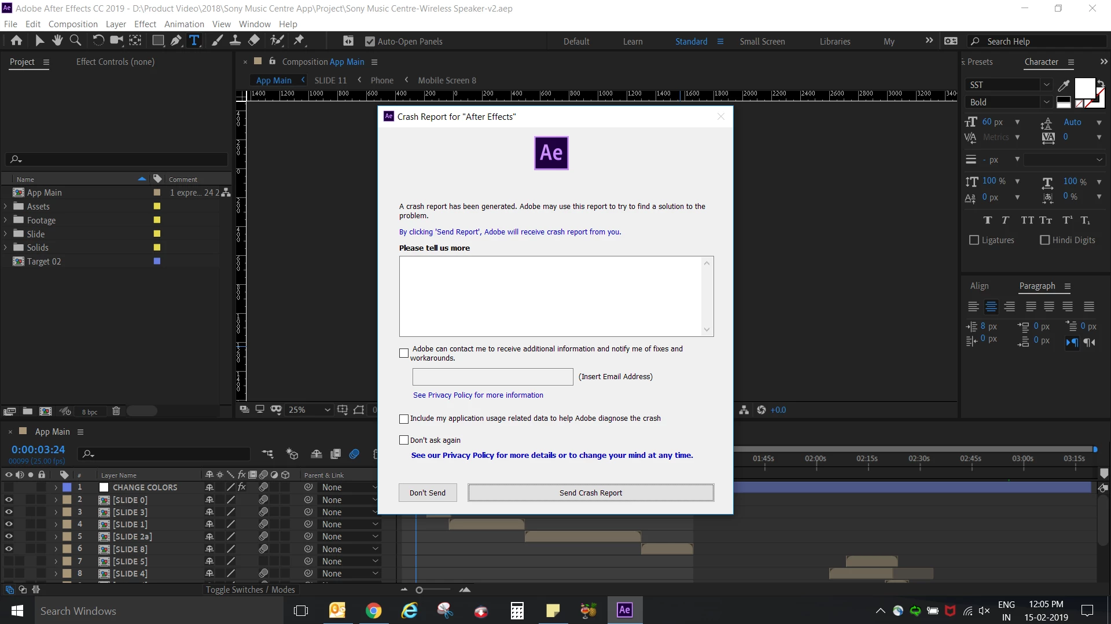The height and width of the screenshot is (624, 1111).
Task: Show more workspaces with double chevron
Action: coord(929,41)
